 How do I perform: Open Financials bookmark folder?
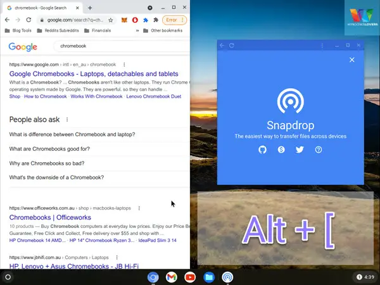tap(98, 30)
